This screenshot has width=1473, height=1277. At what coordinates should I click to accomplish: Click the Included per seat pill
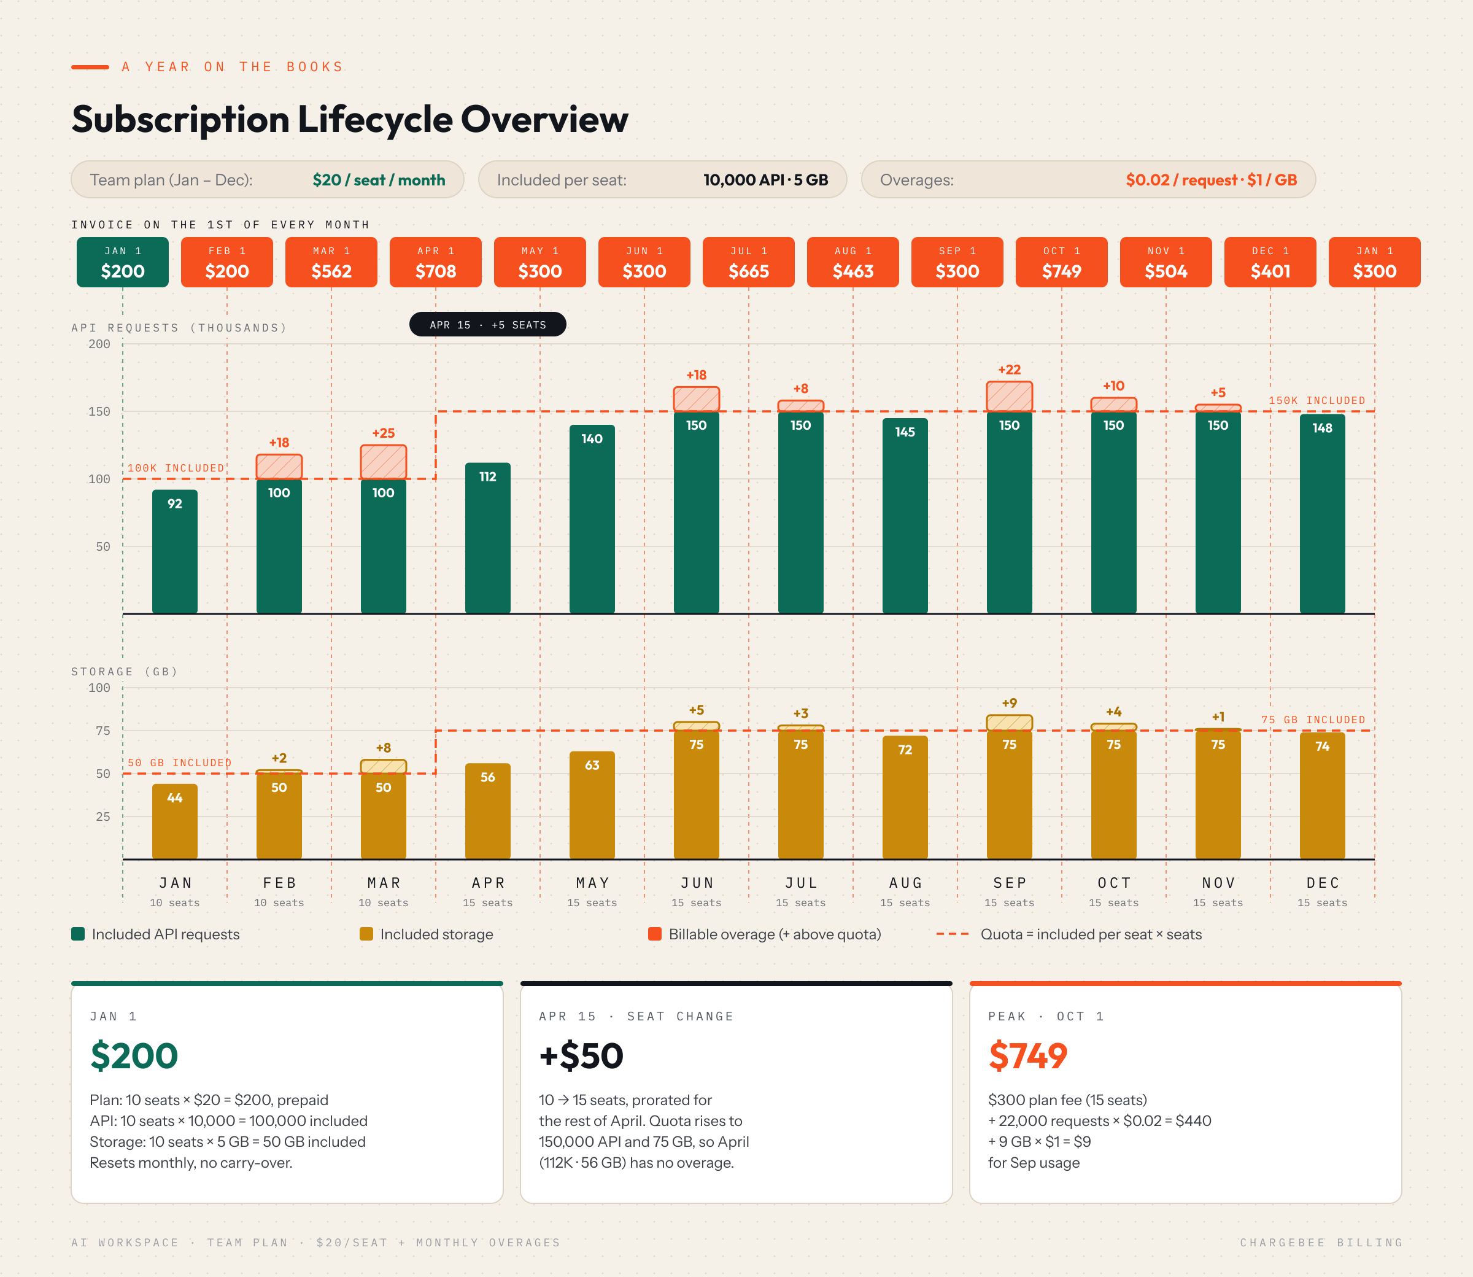[x=662, y=179]
